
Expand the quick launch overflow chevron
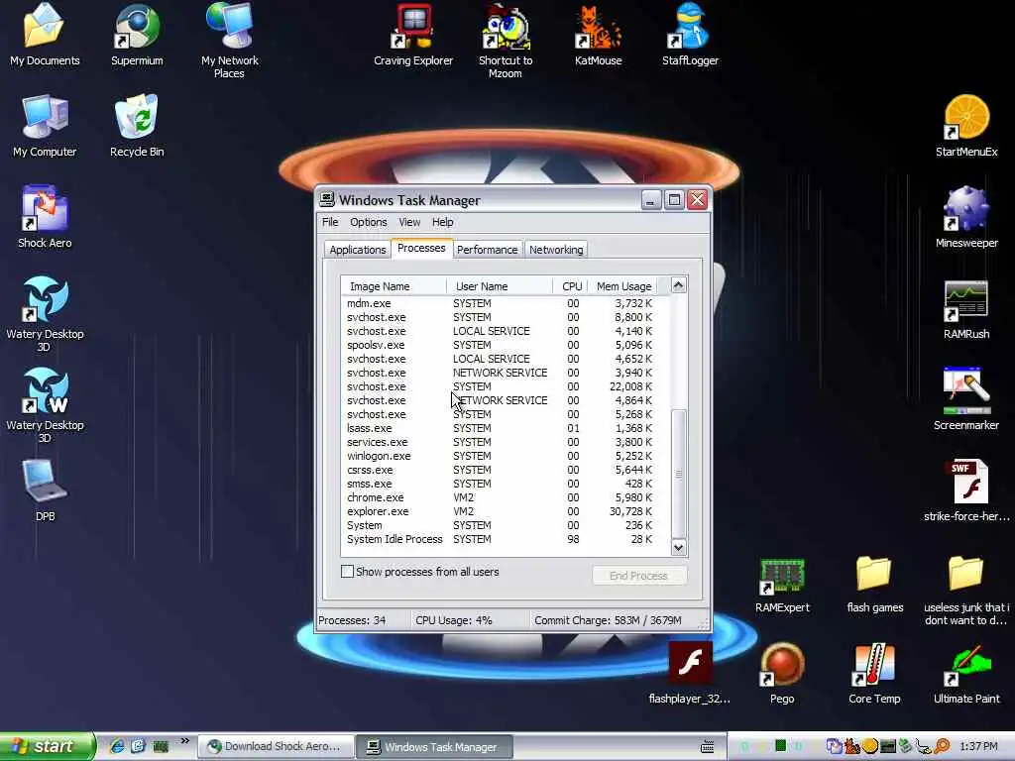[x=185, y=741]
